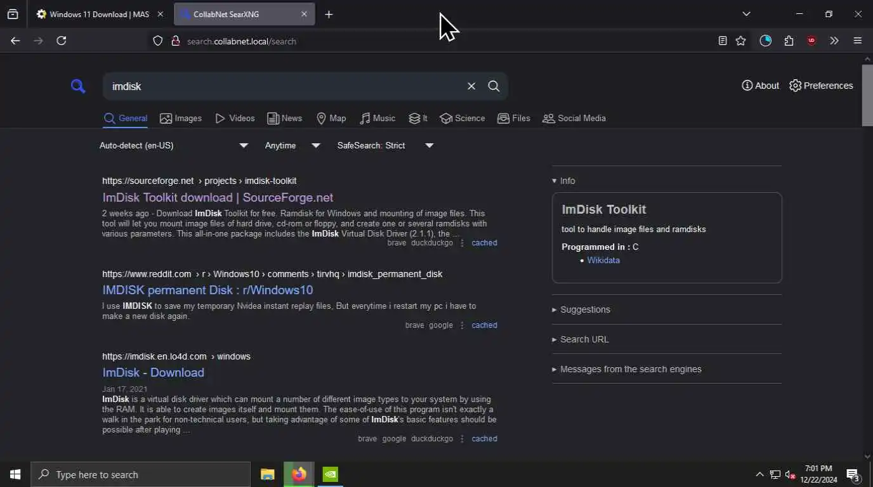Open the ImDisk - Download result
Viewport: 873px width, 487px height.
(x=153, y=372)
